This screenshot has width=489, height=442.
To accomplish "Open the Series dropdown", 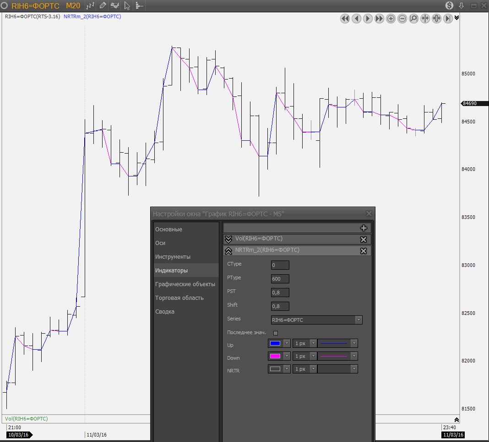I will pyautogui.click(x=359, y=320).
